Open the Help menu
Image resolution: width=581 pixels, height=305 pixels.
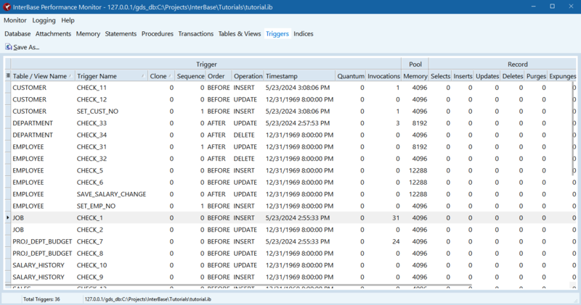coord(68,20)
